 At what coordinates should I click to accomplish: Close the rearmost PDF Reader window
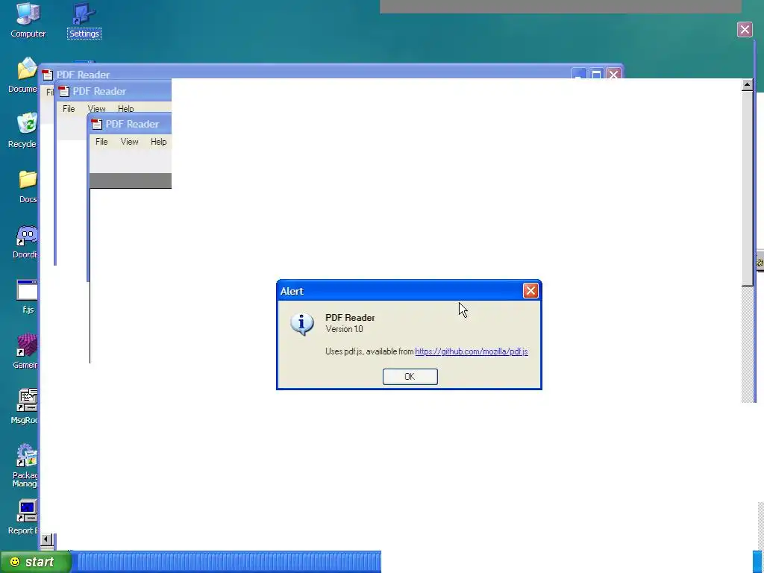pos(613,75)
